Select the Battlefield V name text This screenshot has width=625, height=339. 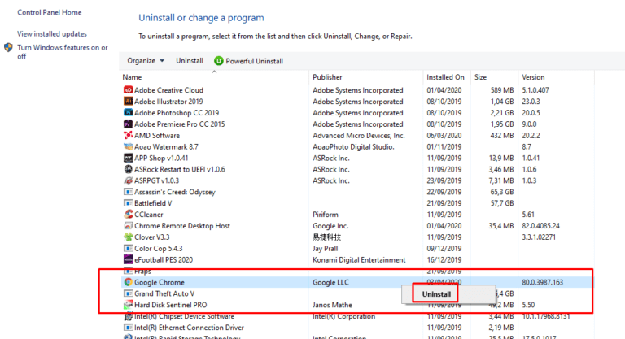pos(153,203)
